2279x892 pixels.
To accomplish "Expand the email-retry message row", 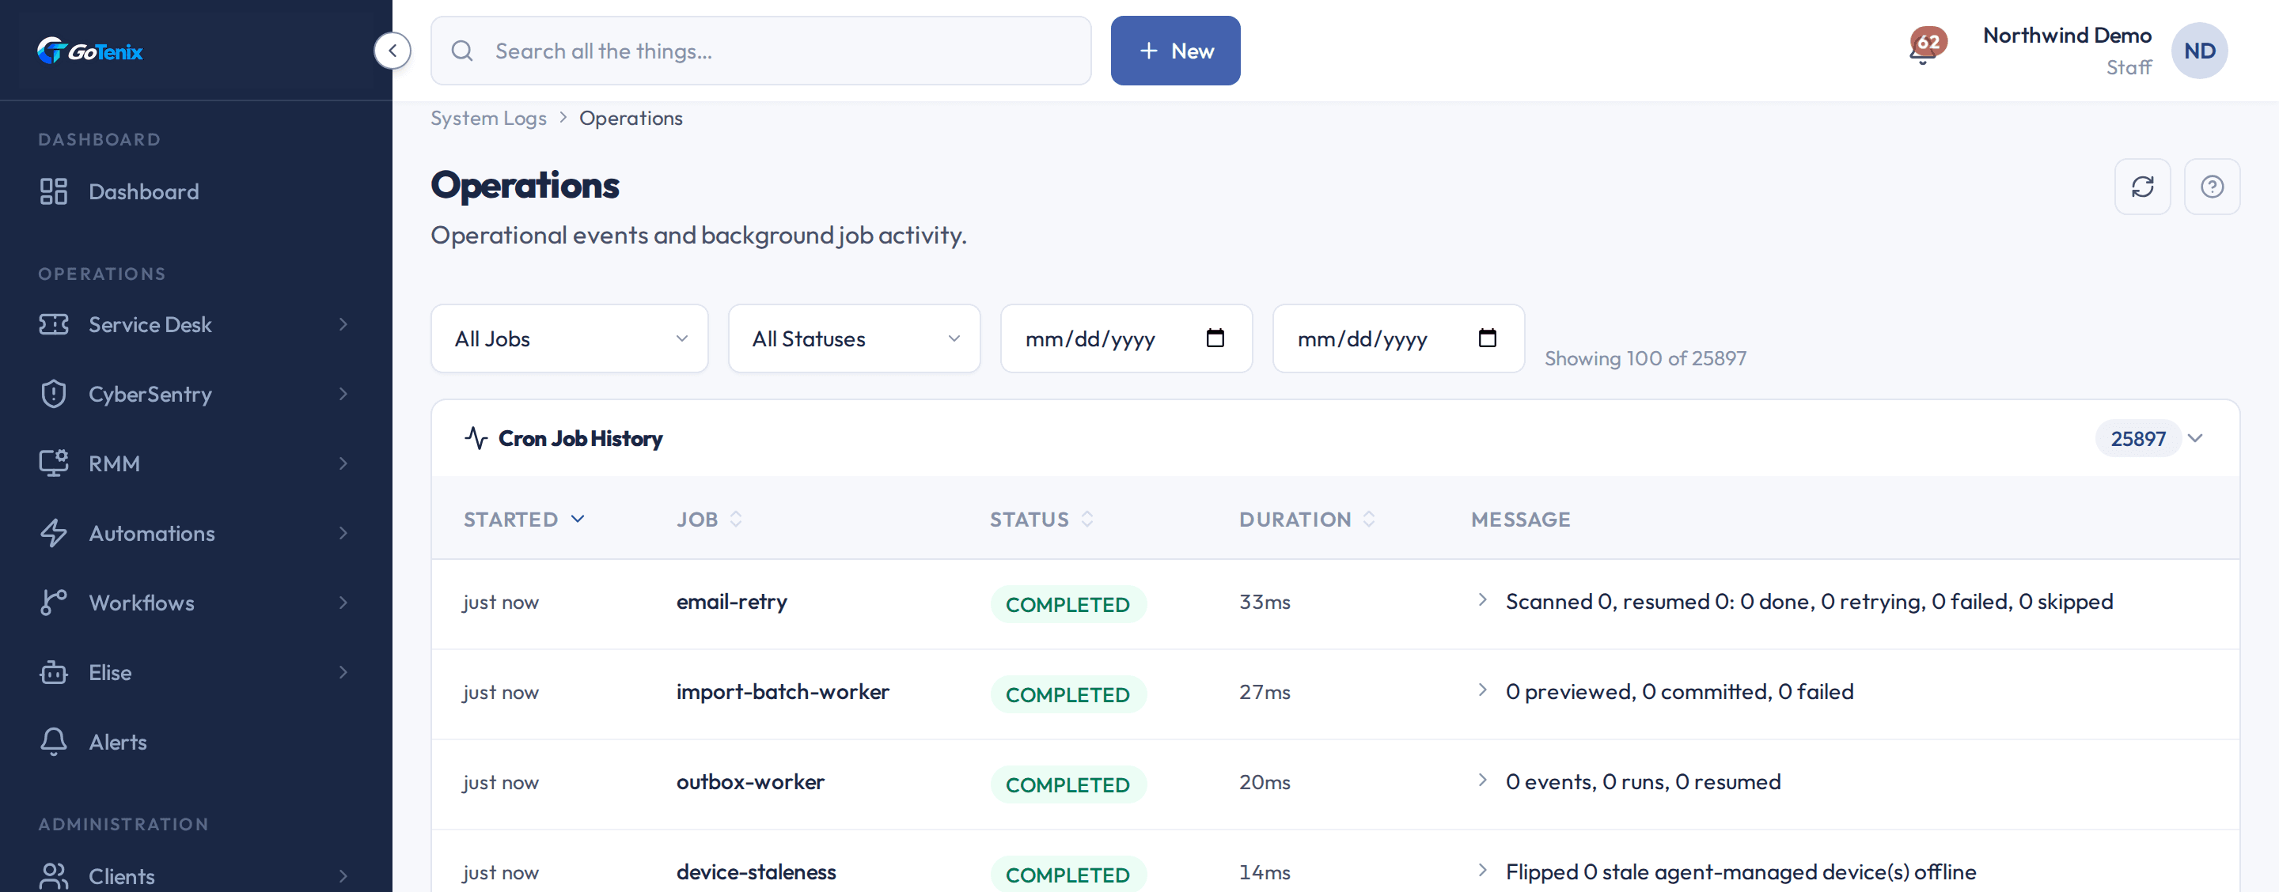I will [x=1483, y=599].
